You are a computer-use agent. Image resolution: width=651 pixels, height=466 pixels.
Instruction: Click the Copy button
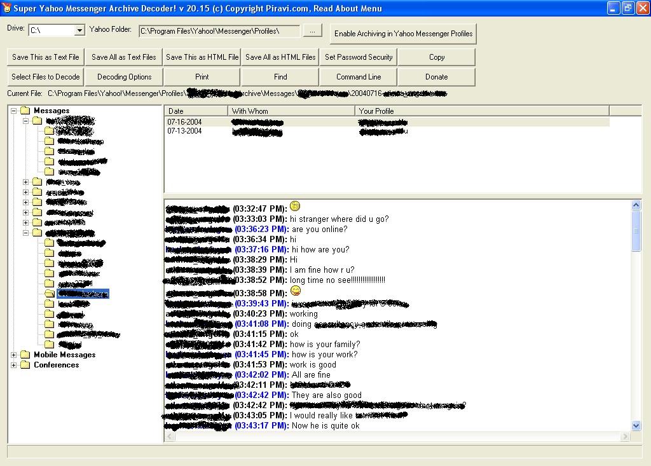point(436,57)
